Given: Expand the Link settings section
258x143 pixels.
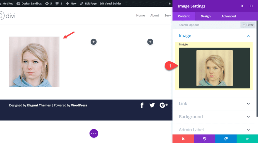Looking at the screenshot, I should 214,104.
